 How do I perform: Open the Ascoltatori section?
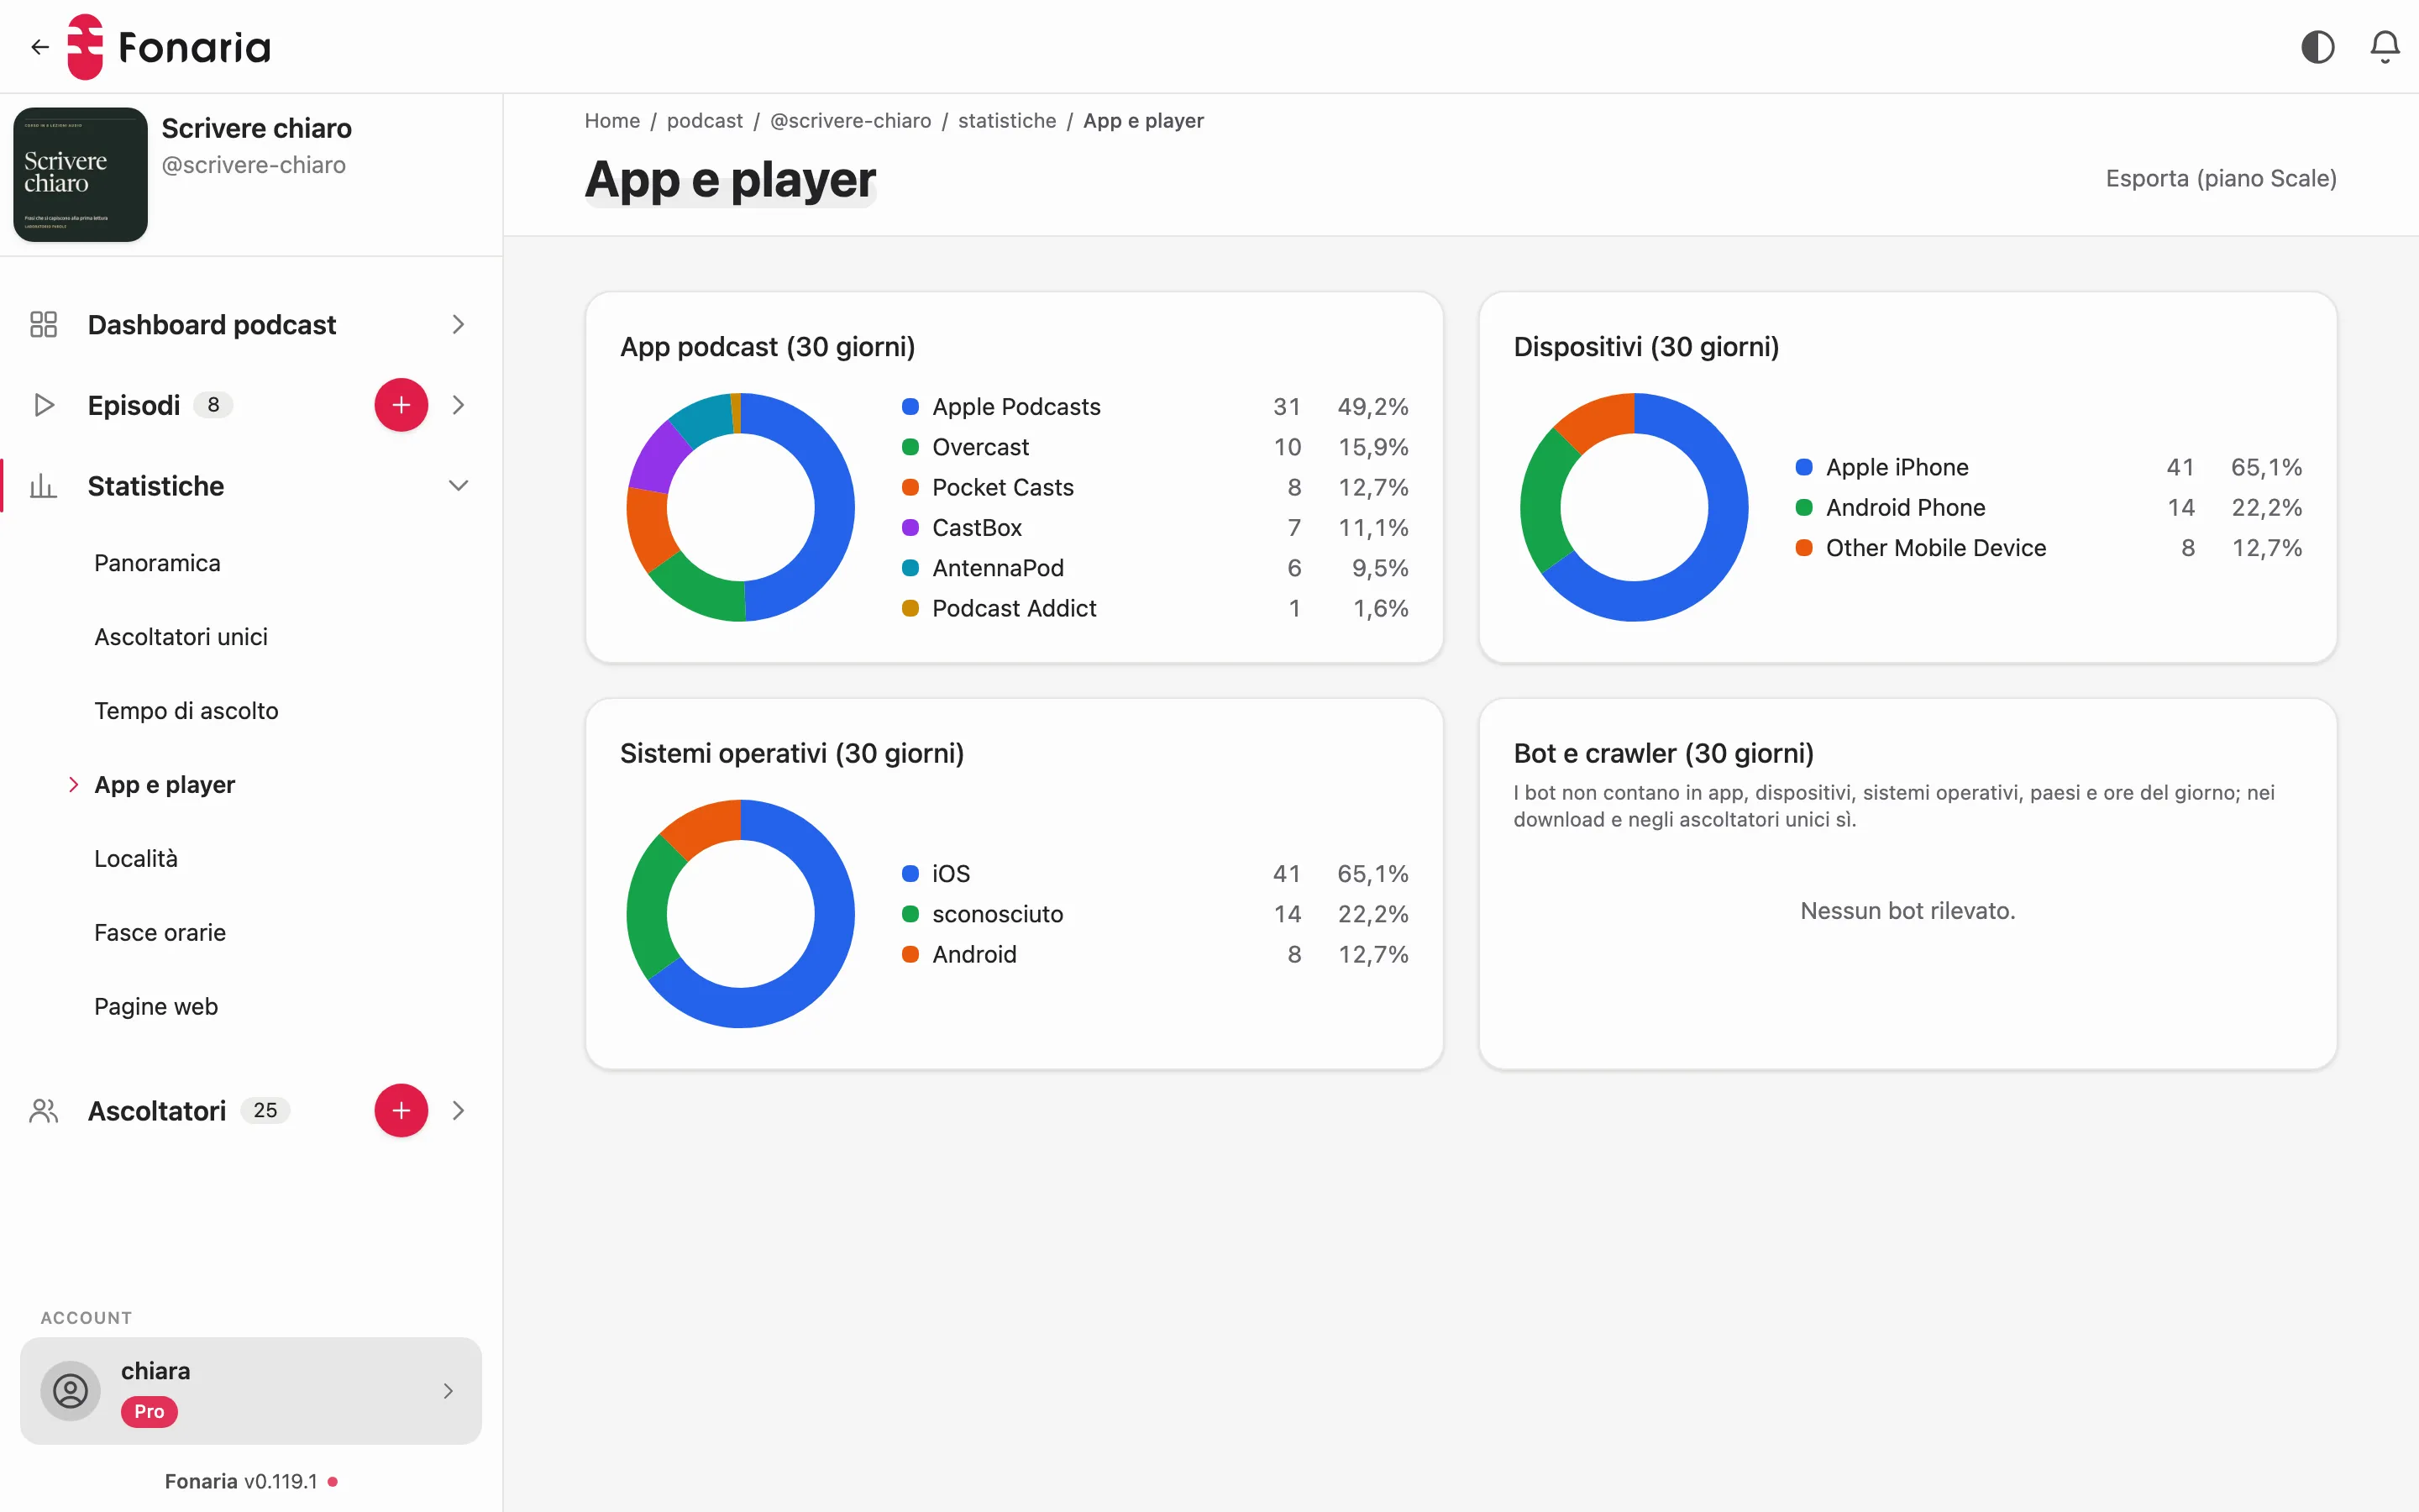(x=157, y=1111)
